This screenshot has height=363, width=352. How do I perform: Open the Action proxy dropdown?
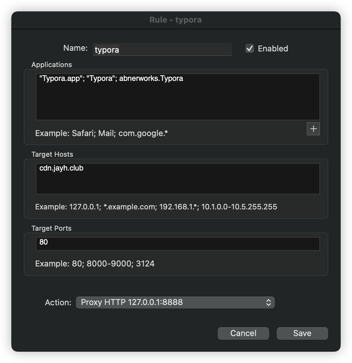(x=175, y=302)
